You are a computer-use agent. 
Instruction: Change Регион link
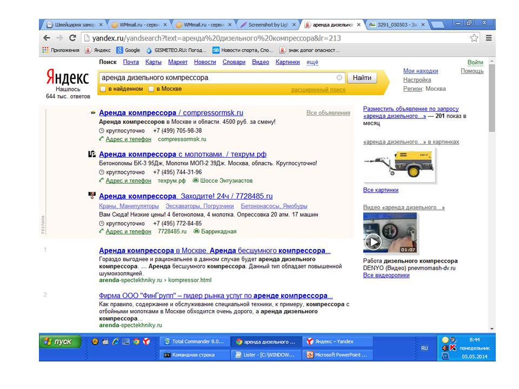tap(412, 89)
